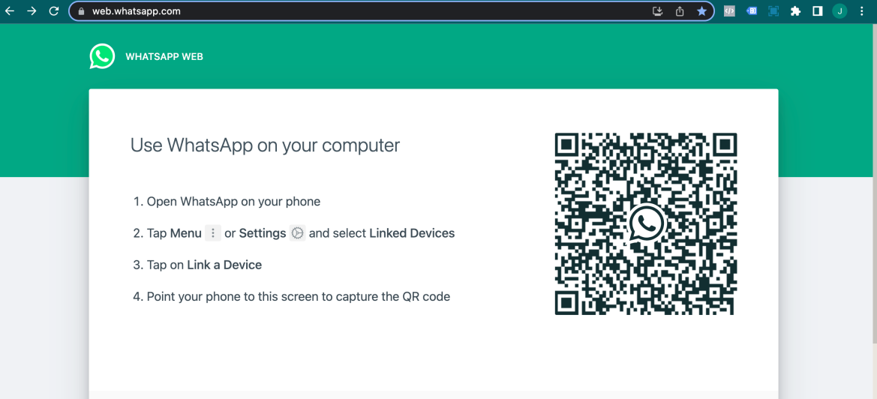View site information via the lock icon
877x399 pixels.
click(x=82, y=11)
